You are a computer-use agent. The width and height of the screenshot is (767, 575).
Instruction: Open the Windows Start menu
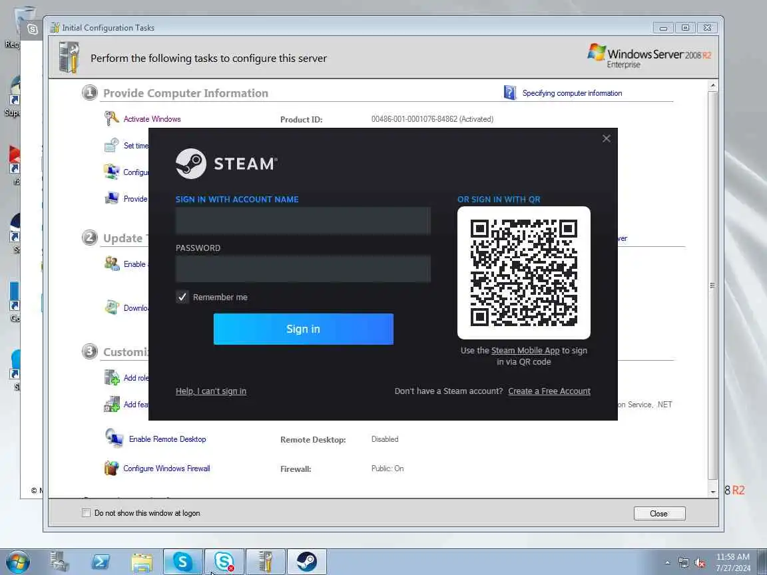18,562
